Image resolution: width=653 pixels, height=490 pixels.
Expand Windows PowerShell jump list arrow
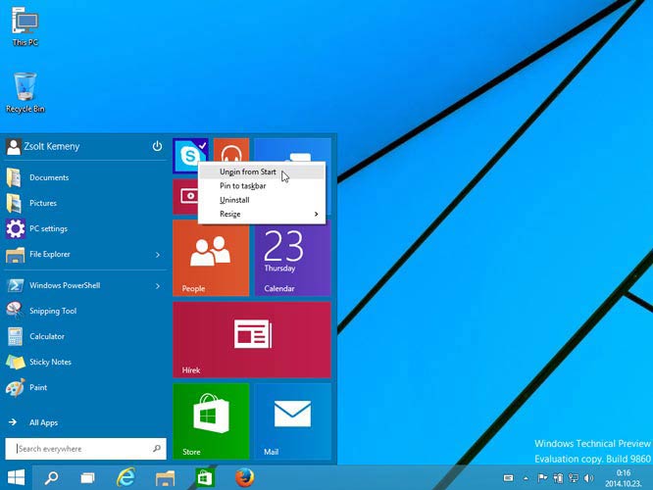(x=158, y=286)
